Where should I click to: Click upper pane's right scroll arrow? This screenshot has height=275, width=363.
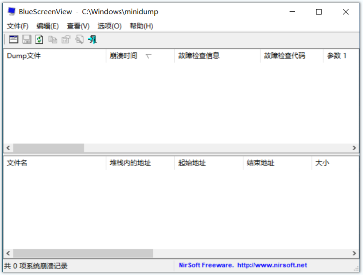pyautogui.click(x=354, y=148)
